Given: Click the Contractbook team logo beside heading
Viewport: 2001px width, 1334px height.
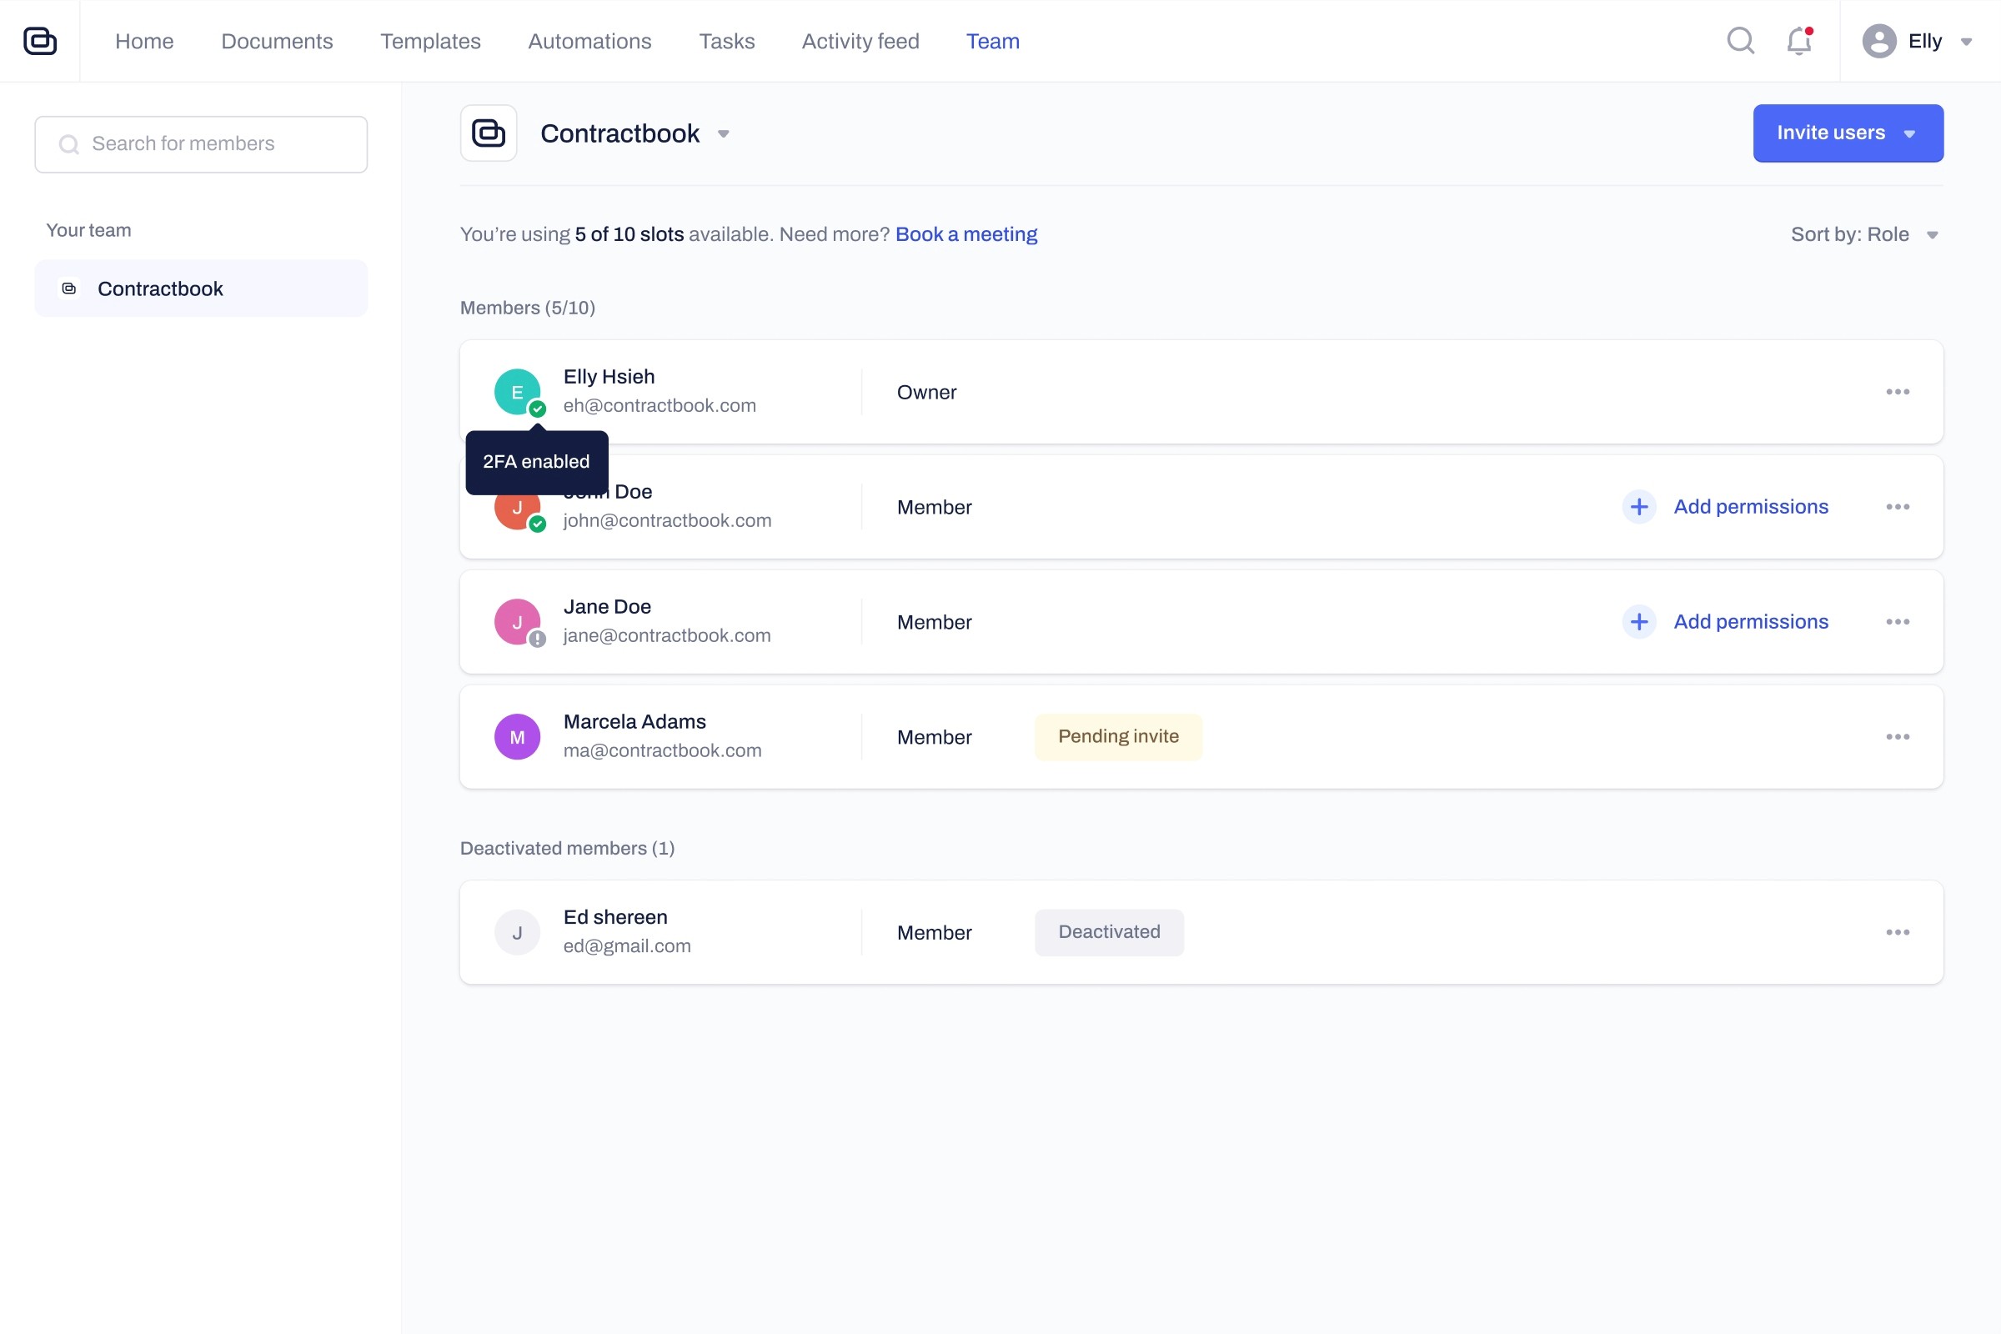Looking at the screenshot, I should tap(489, 133).
